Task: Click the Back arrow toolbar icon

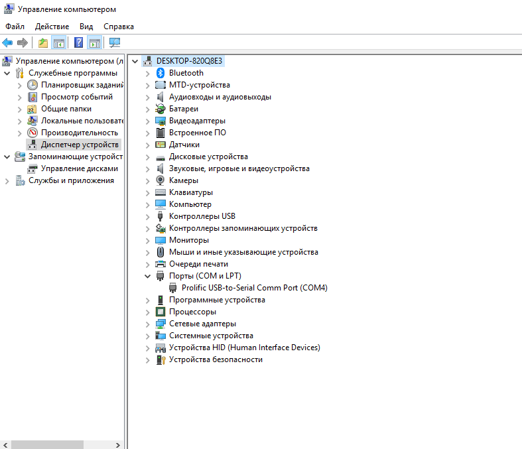Action: point(7,42)
